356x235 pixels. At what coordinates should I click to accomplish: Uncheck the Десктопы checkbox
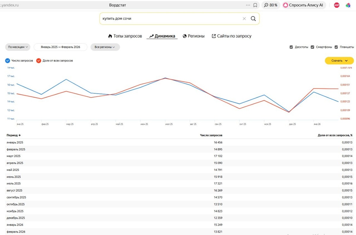pyautogui.click(x=291, y=47)
